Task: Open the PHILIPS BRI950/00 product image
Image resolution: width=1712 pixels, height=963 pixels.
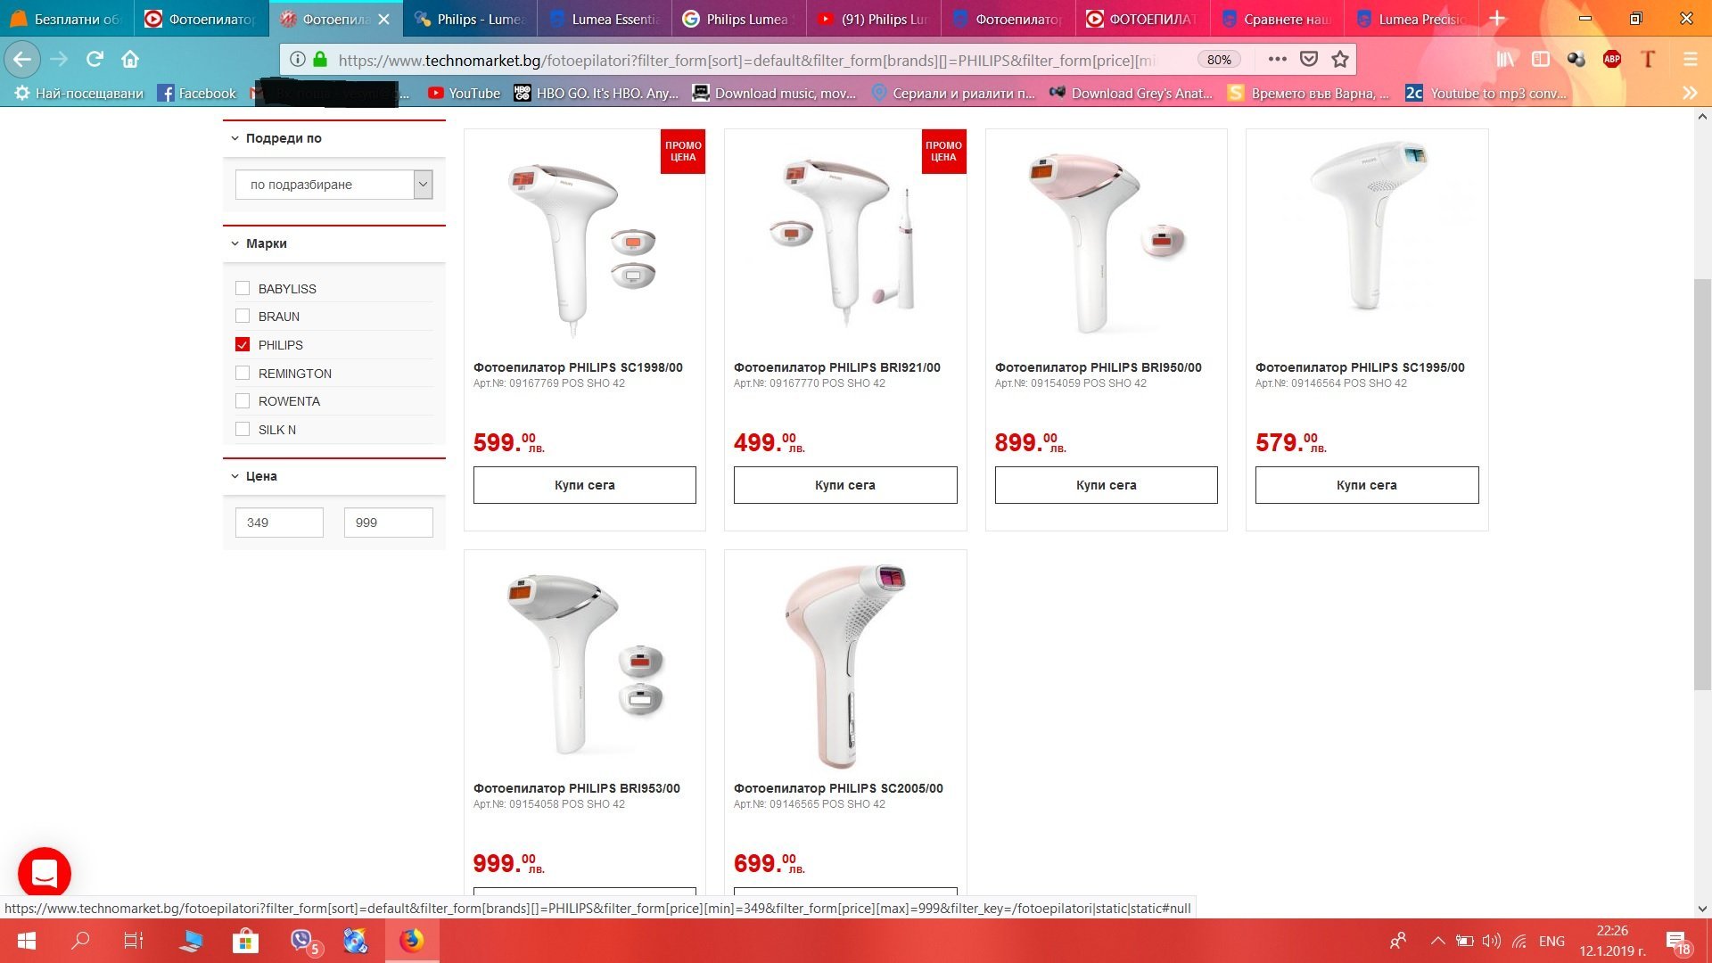Action: 1107,239
